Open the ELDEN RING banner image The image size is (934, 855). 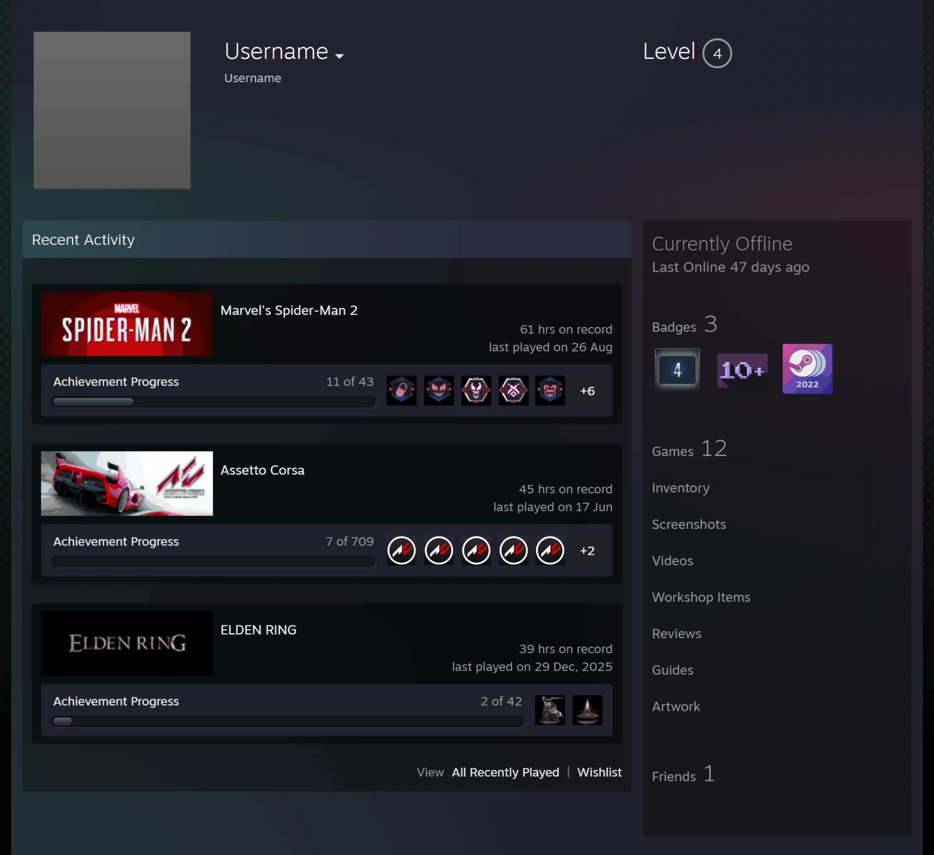click(x=127, y=643)
